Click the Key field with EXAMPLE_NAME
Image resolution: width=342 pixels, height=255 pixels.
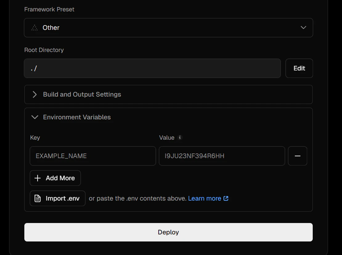click(x=93, y=156)
